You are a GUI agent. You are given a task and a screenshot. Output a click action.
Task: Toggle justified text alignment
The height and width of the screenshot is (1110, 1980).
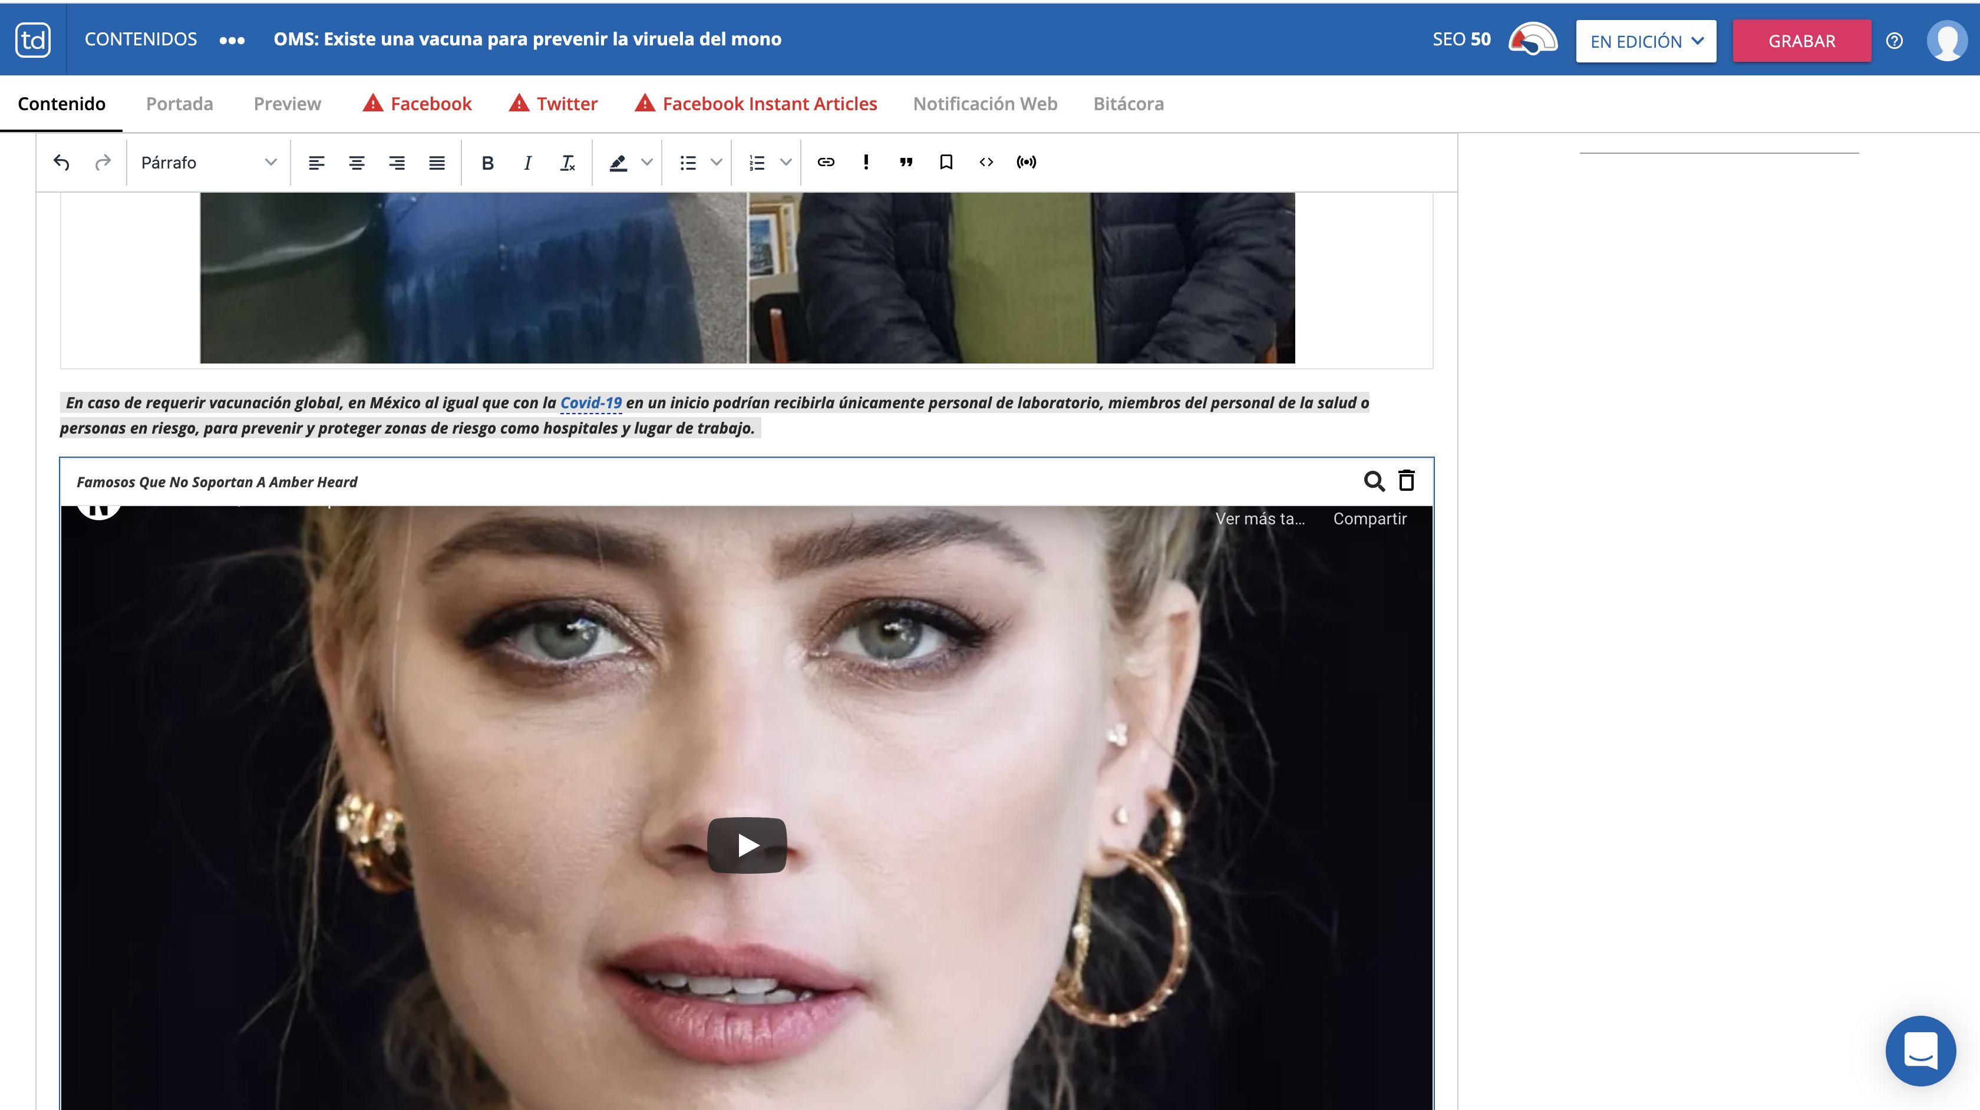pyautogui.click(x=437, y=162)
